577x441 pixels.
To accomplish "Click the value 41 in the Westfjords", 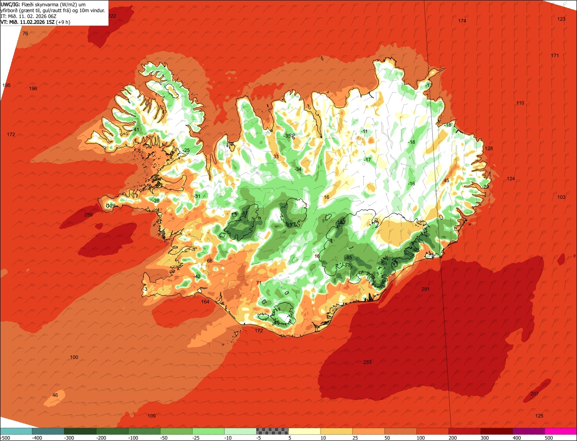I will point(136,129).
